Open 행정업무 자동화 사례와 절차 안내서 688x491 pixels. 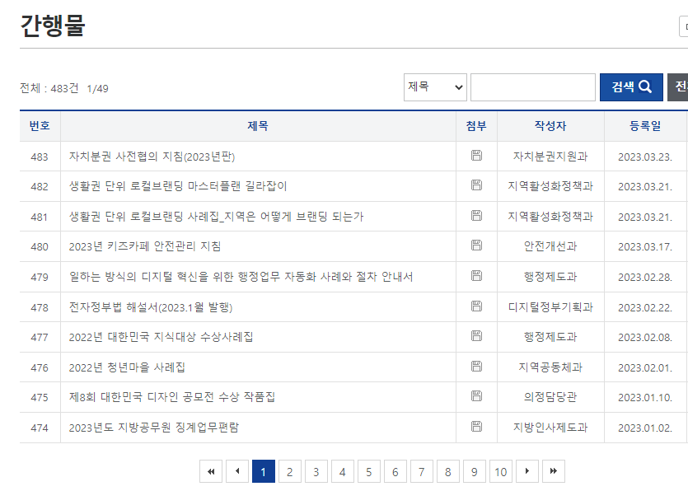point(241,277)
